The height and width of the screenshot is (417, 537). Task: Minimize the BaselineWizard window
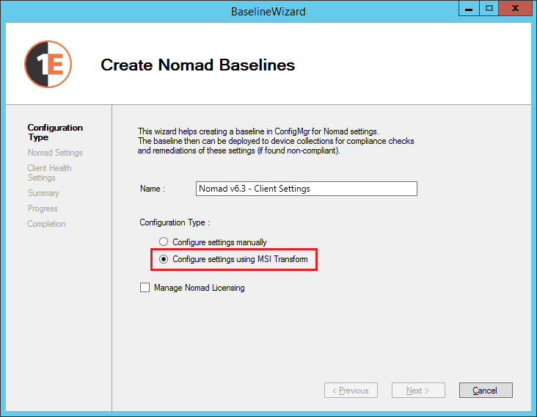pyautogui.click(x=469, y=9)
